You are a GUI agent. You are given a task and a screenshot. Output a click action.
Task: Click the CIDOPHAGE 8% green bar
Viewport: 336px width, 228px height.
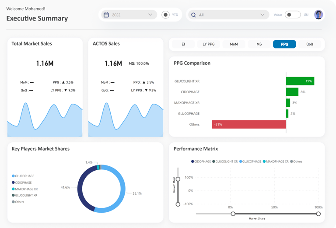tap(292, 92)
